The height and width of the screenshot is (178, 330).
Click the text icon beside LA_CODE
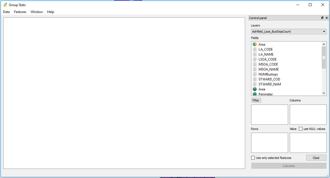pyautogui.click(x=255, y=49)
